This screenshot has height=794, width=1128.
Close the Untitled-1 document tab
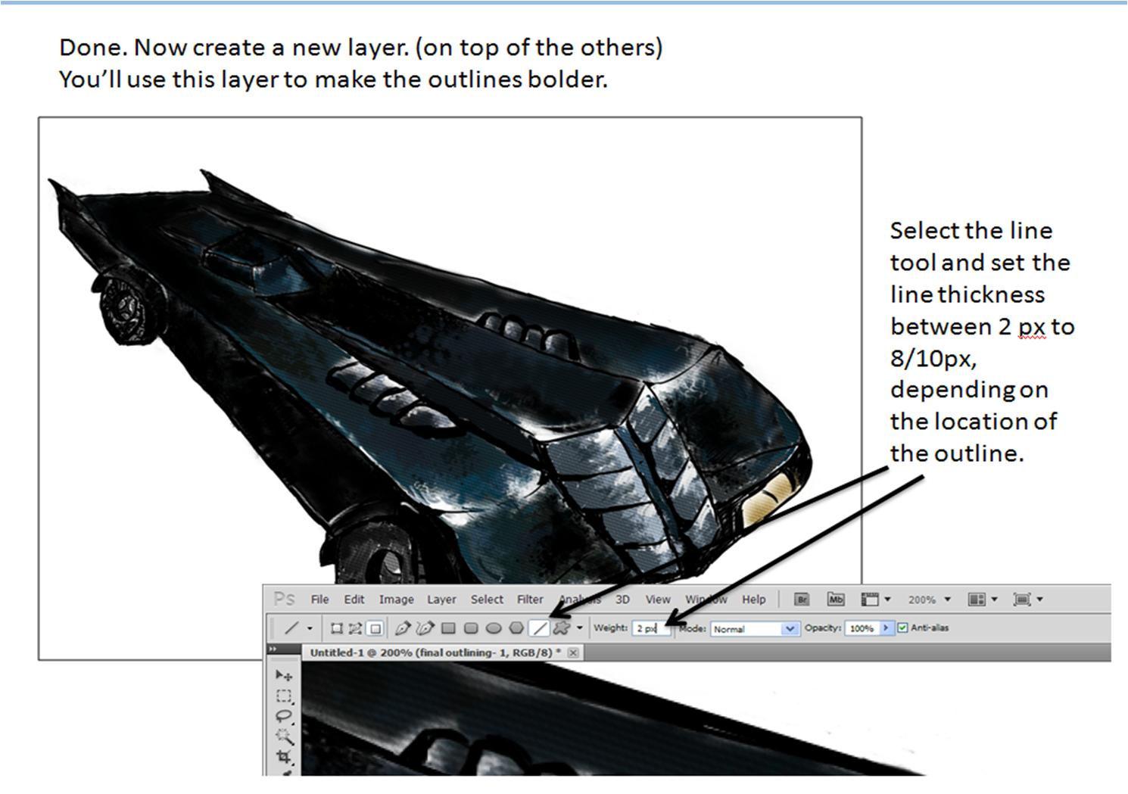coord(573,652)
